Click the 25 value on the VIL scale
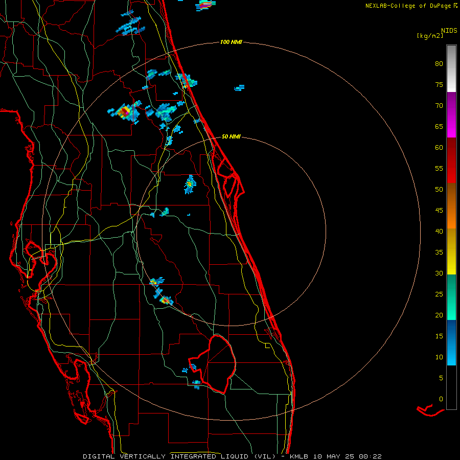Image resolution: width=460 pixels, height=460 pixels. click(x=439, y=294)
